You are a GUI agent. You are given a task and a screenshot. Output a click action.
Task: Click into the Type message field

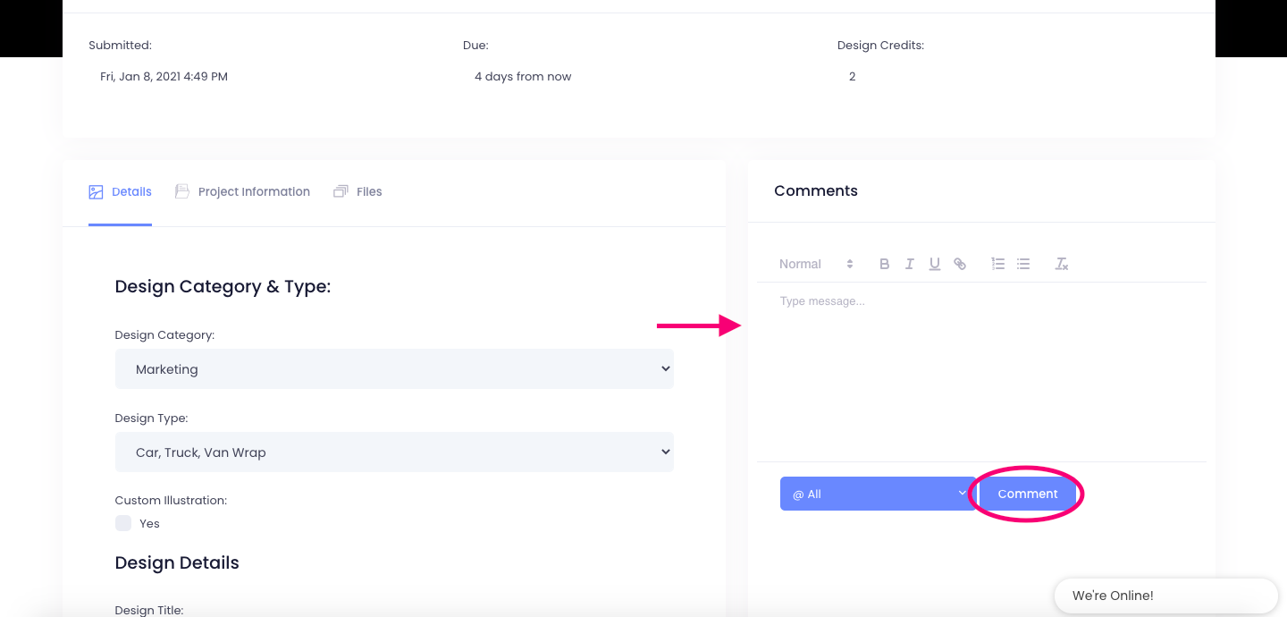982,372
